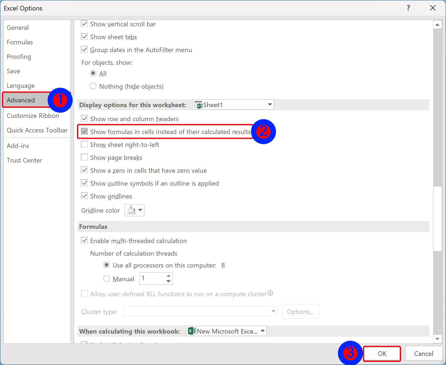Click the vertical scrollbar thumb
The width and height of the screenshot is (446, 365).
(x=437, y=219)
